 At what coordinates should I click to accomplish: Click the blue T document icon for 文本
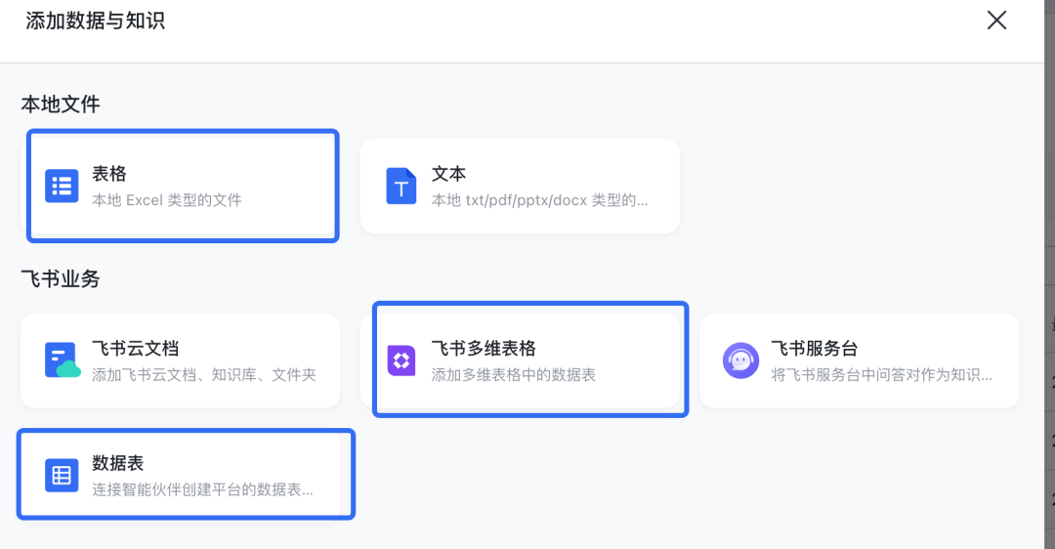(x=401, y=186)
